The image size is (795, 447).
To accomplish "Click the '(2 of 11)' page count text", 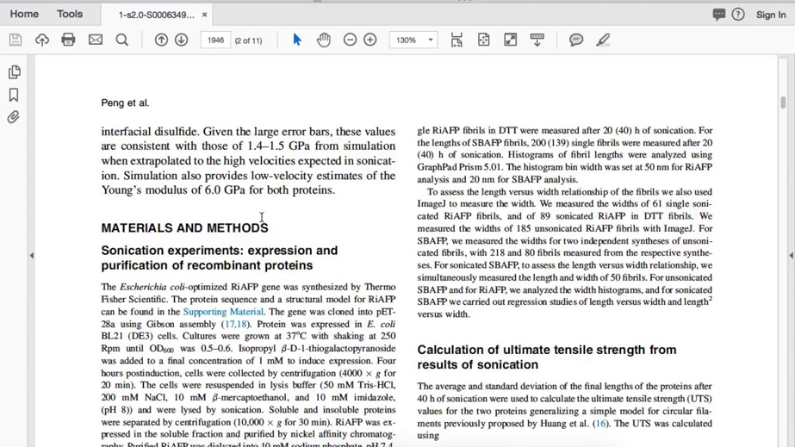I will click(x=248, y=40).
